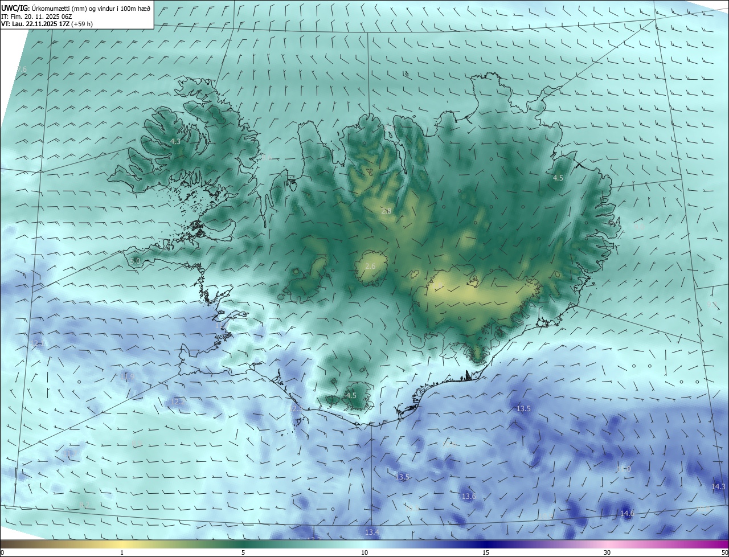Pick the navy blue segment of the color bar

486,544
